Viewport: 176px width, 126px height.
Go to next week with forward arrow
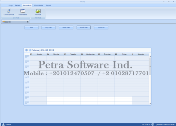point(30,50)
